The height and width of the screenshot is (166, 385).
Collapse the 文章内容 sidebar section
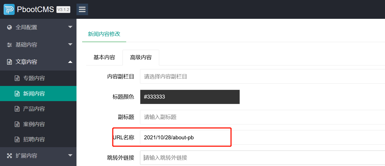(38, 62)
